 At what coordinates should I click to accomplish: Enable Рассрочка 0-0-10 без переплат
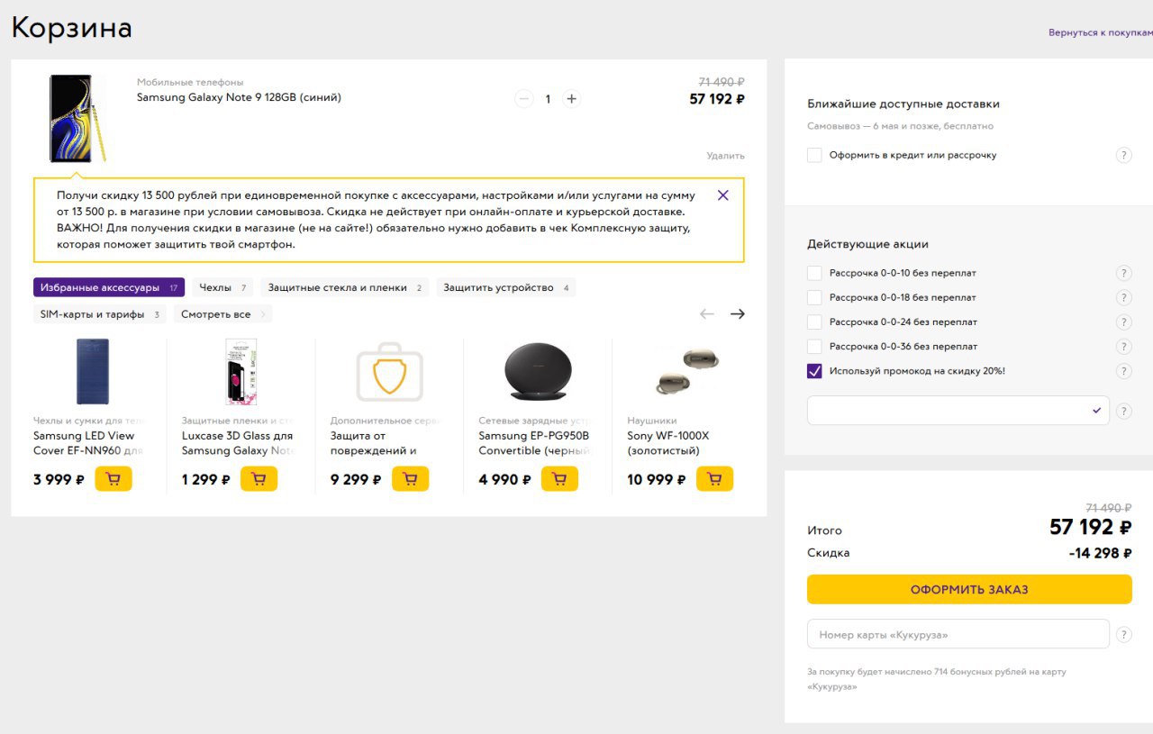point(814,273)
